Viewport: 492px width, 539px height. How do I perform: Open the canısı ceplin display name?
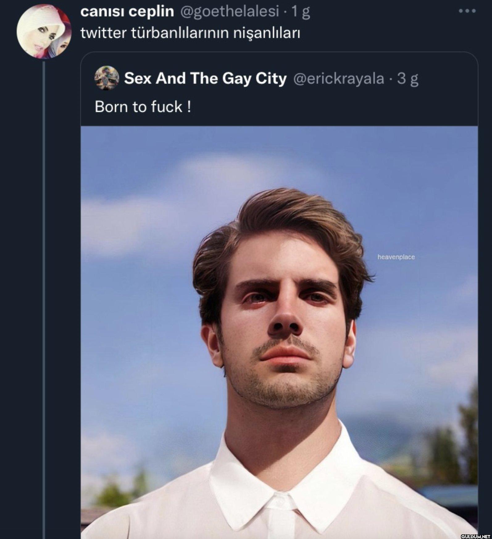[127, 12]
